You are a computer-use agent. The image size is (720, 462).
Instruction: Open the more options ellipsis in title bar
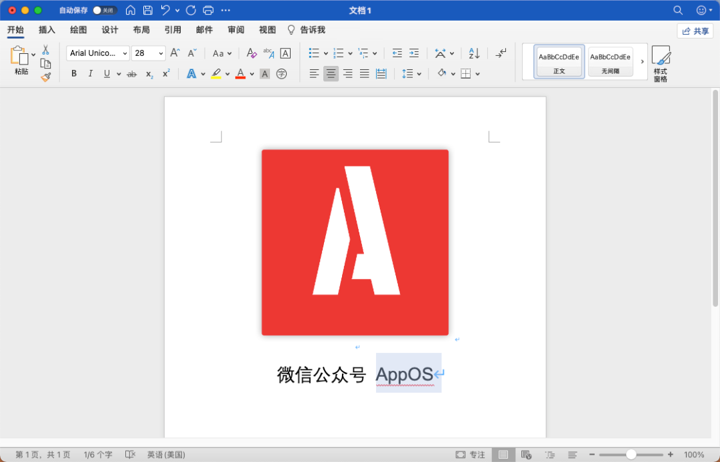point(225,10)
